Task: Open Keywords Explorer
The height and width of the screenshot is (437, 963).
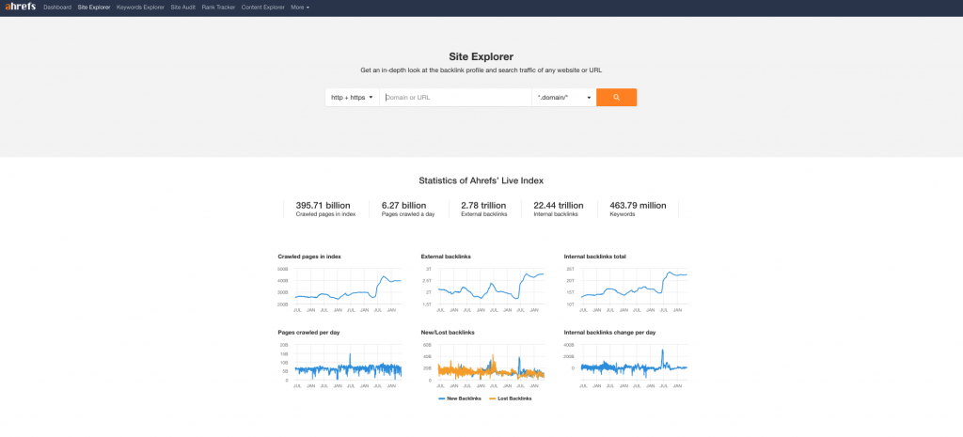Action: click(141, 8)
